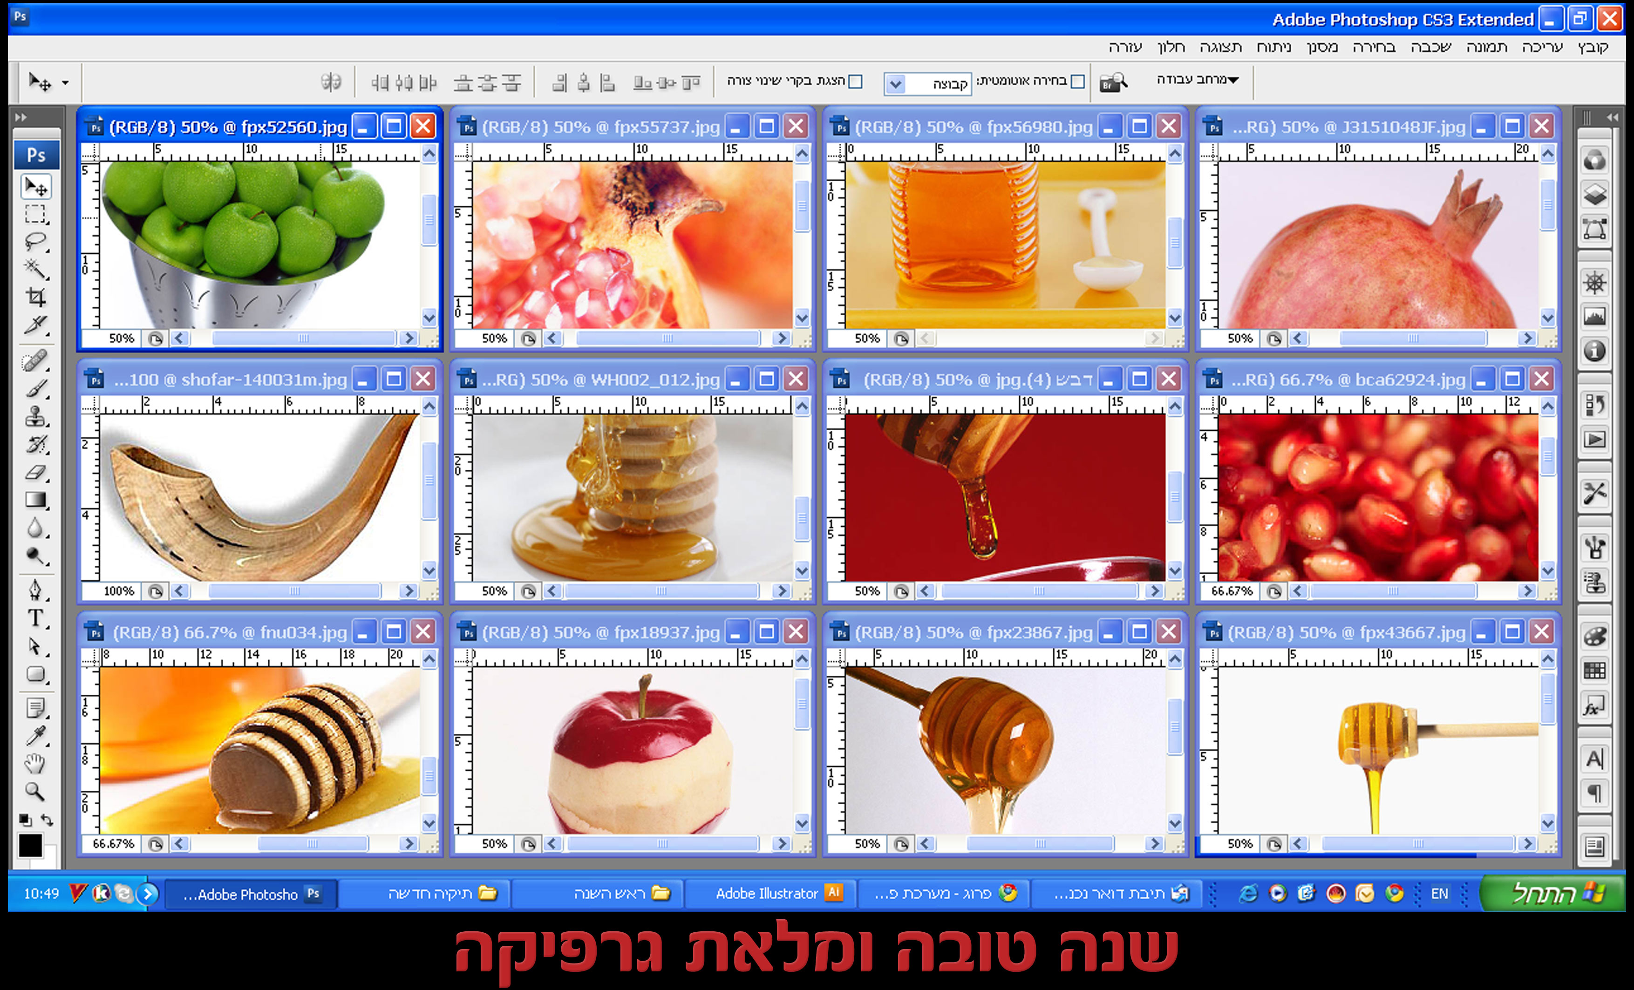Select the Crop tool
Viewport: 1634px width, 990px height.
36,297
